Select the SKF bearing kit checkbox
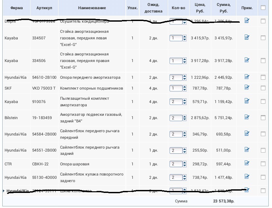Screen dimensions: 272x208 [x=262, y=88]
